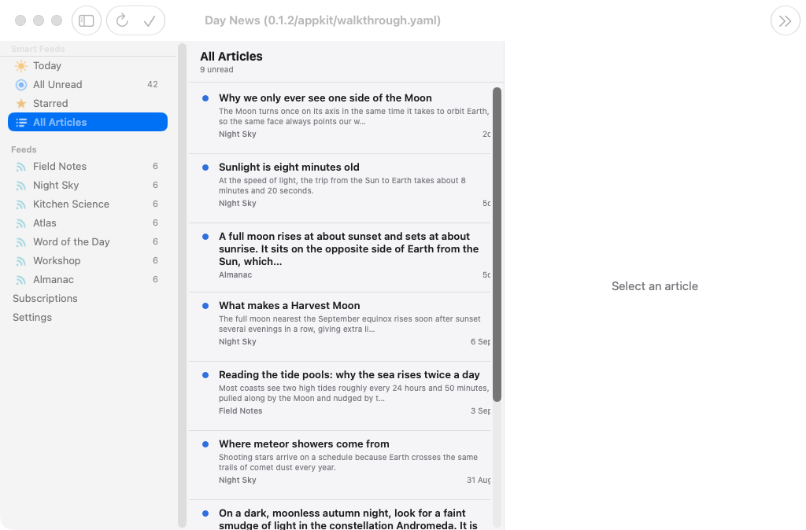Click the article list vertical scrollbar
The image size is (806, 530).
click(497, 245)
